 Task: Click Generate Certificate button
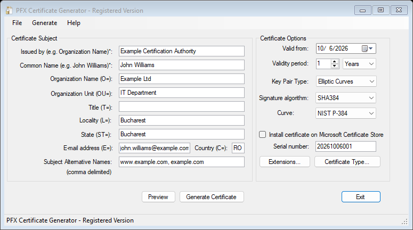[x=212, y=197]
